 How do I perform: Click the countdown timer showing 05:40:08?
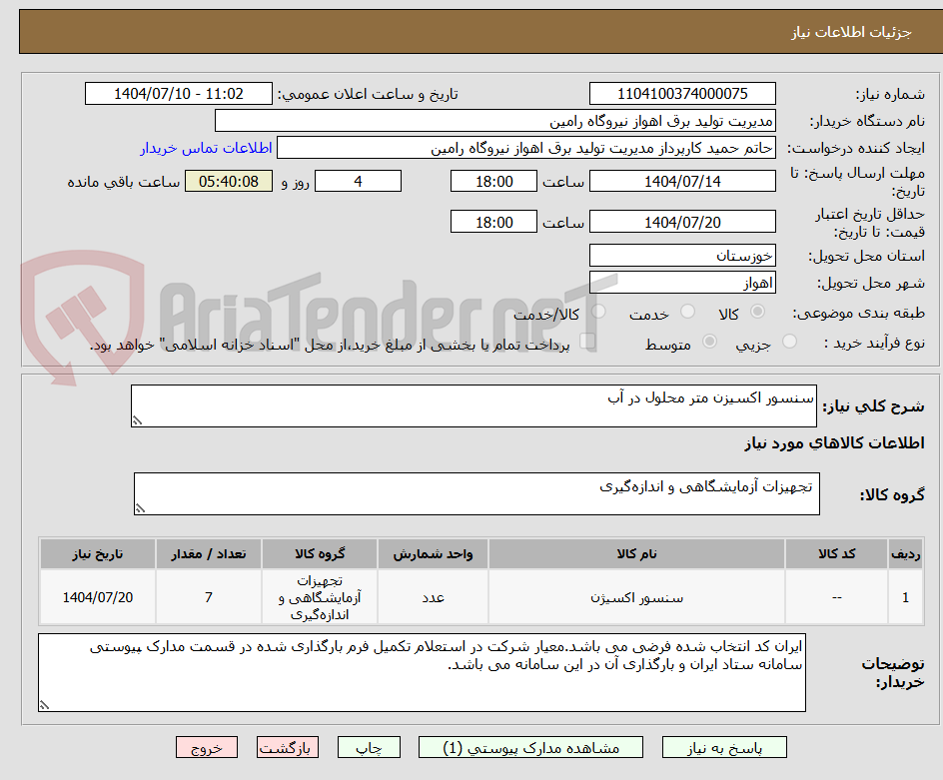click(228, 182)
